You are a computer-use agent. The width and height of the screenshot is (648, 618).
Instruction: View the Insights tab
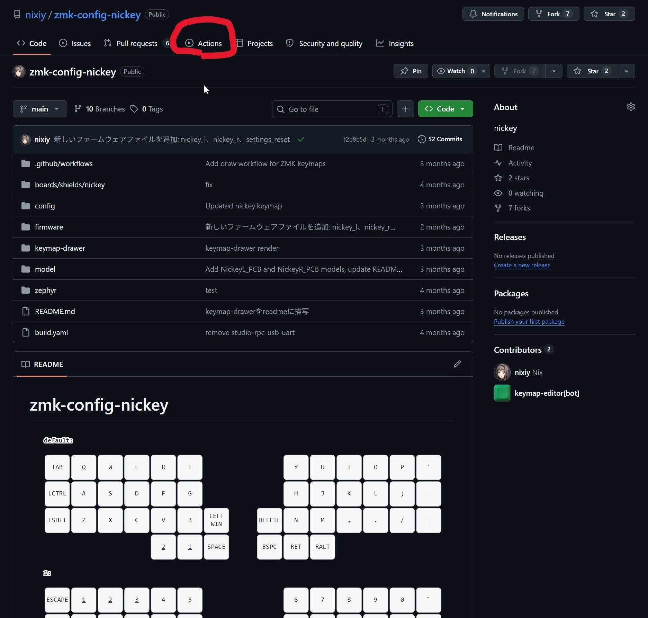click(x=395, y=43)
